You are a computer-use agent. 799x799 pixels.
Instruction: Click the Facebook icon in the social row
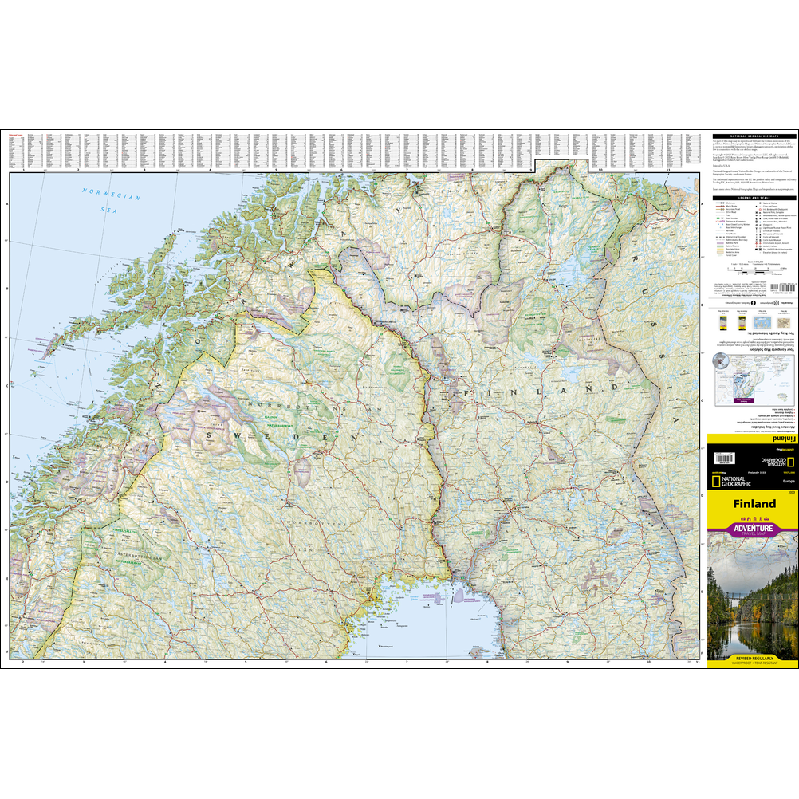(x=753, y=303)
